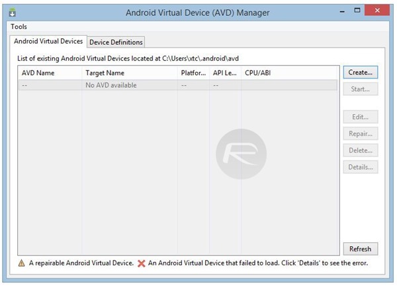Click the AVD Name column header
This screenshot has height=287, width=397.
pos(50,73)
